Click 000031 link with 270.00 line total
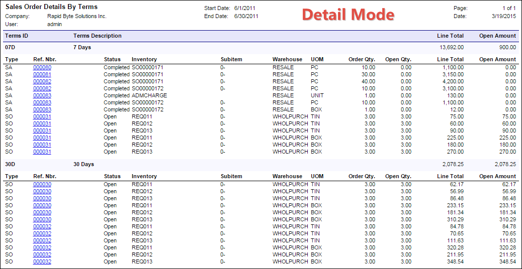Viewport: 522px width, 269px height. [42, 152]
